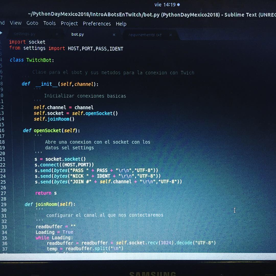276x276 pixels.
Task: Open the Goto menu
Action: (32, 23)
